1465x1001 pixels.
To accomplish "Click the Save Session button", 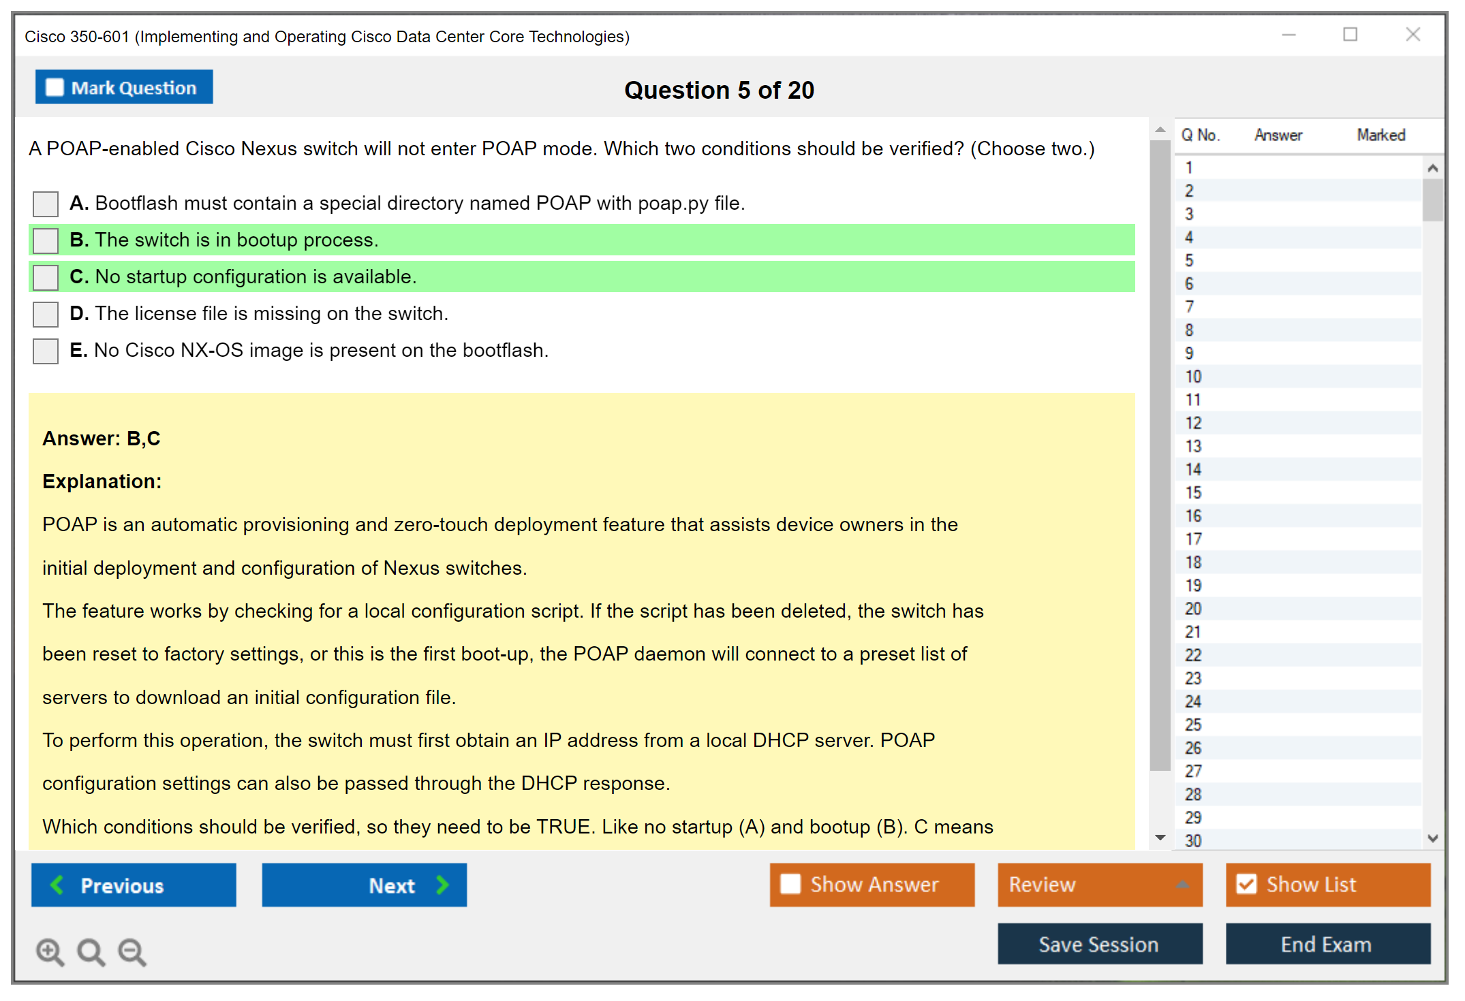I will tap(1099, 944).
